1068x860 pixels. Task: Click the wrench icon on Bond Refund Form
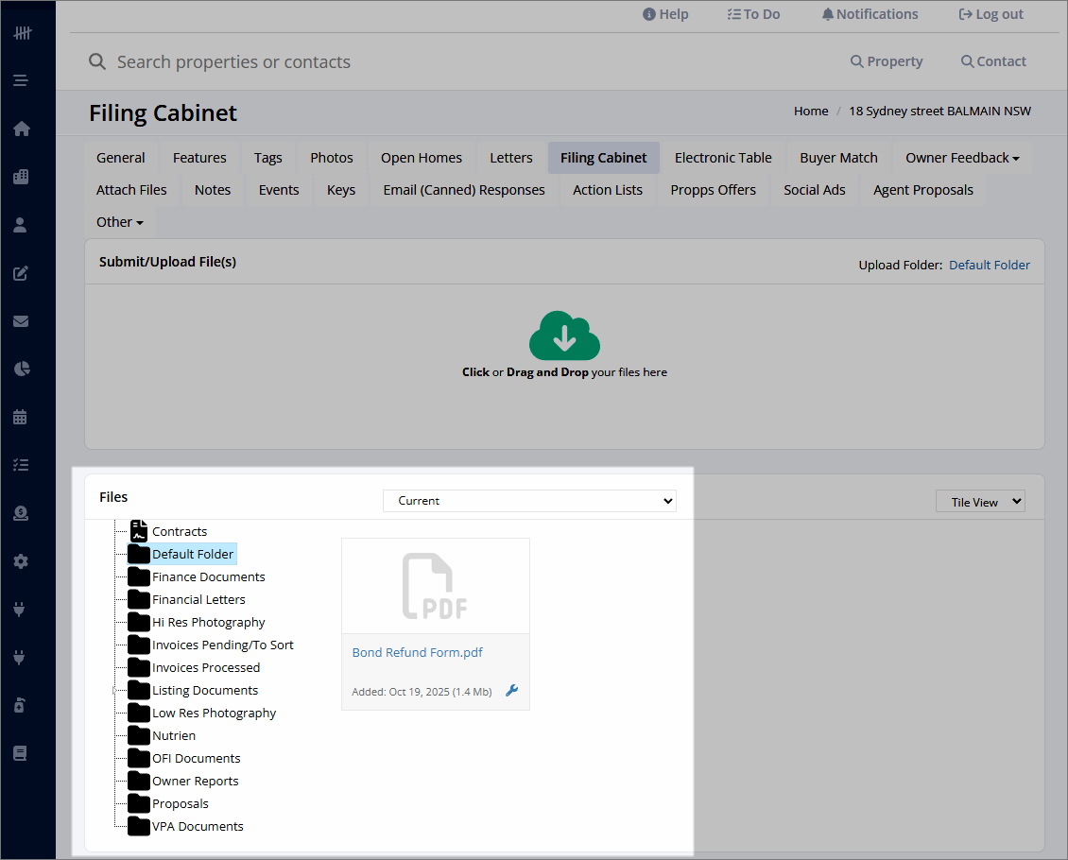click(512, 691)
